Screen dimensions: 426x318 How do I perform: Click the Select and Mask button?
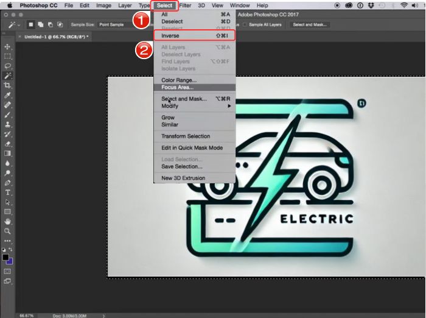pos(309,25)
